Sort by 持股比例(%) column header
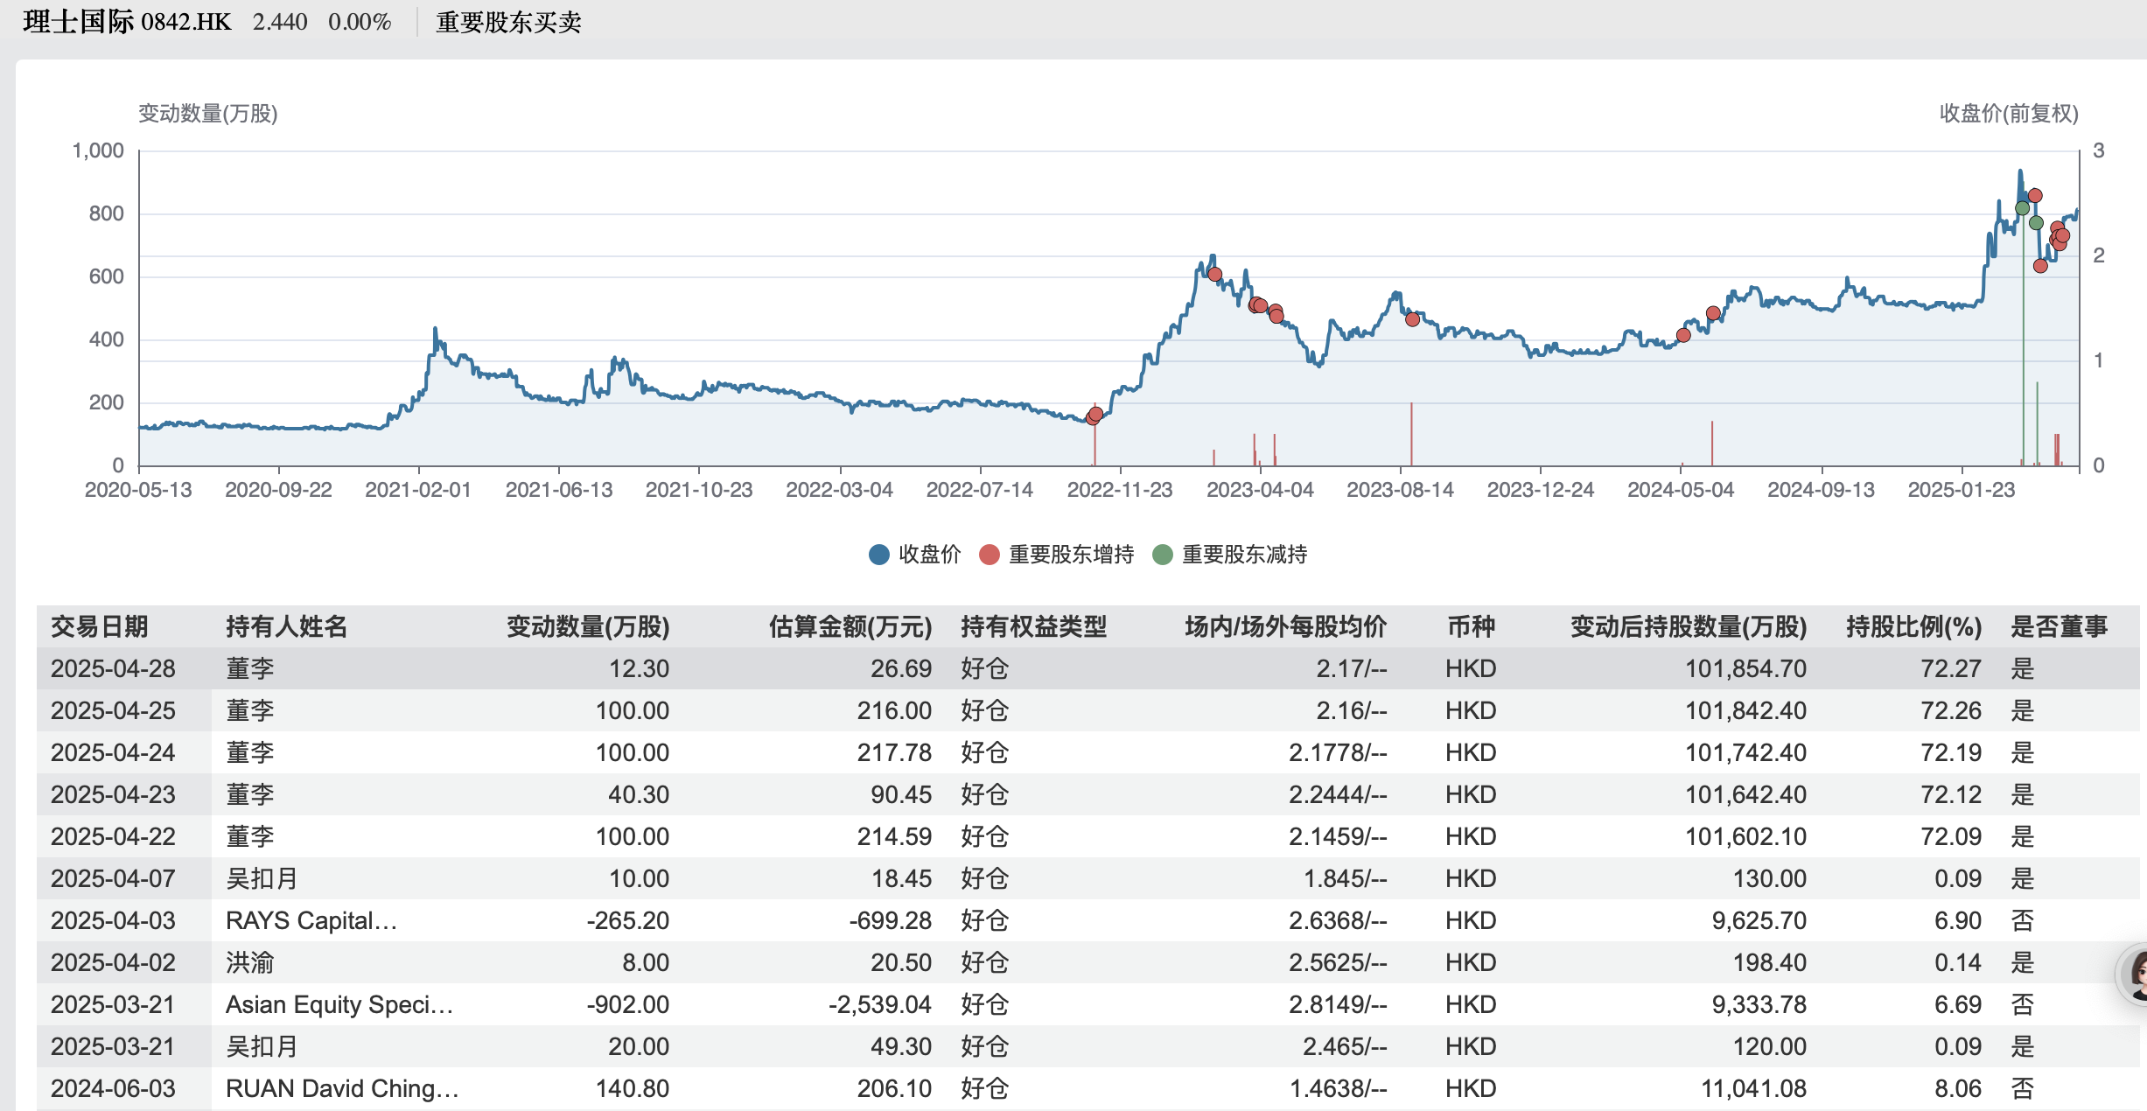Screen dimensions: 2147x1111 1913,626
